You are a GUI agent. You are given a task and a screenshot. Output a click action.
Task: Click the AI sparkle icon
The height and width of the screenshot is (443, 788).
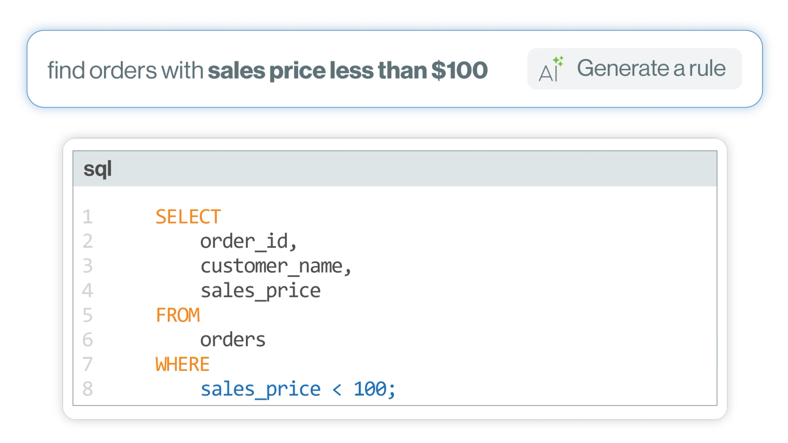(551, 69)
